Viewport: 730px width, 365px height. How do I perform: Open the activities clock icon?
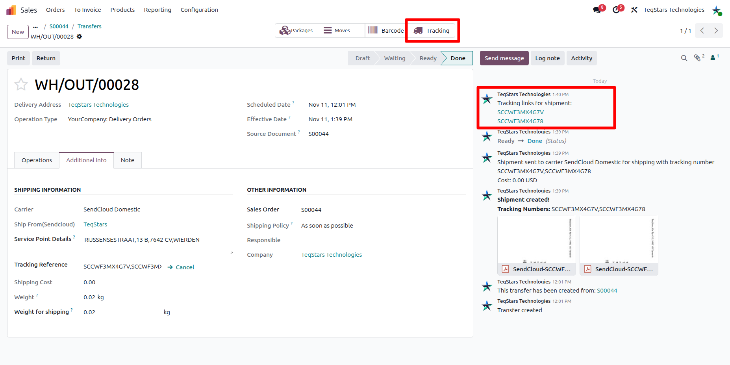tap(616, 10)
